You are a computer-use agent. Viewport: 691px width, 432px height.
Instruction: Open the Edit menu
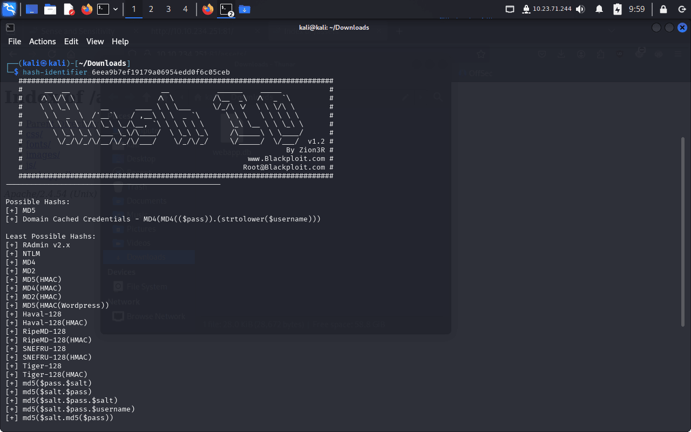click(x=71, y=42)
